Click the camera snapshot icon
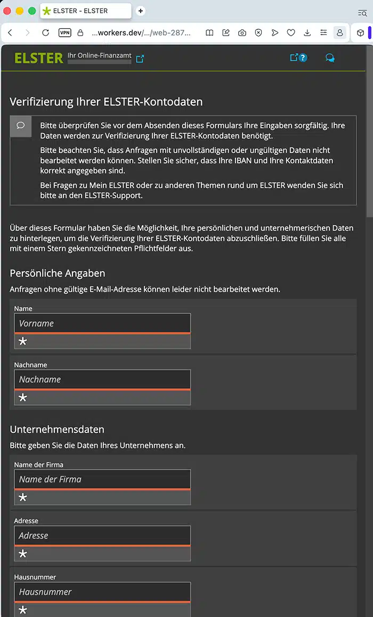Screen dimensions: 373x617 click(x=242, y=33)
